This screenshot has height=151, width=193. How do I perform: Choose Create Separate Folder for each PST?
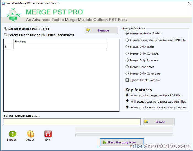127,40
